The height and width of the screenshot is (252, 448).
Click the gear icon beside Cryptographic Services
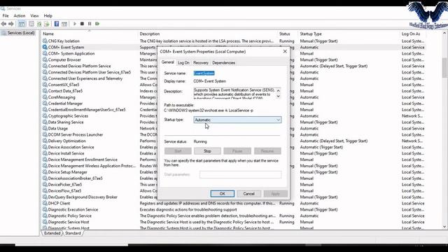[x=45, y=116]
